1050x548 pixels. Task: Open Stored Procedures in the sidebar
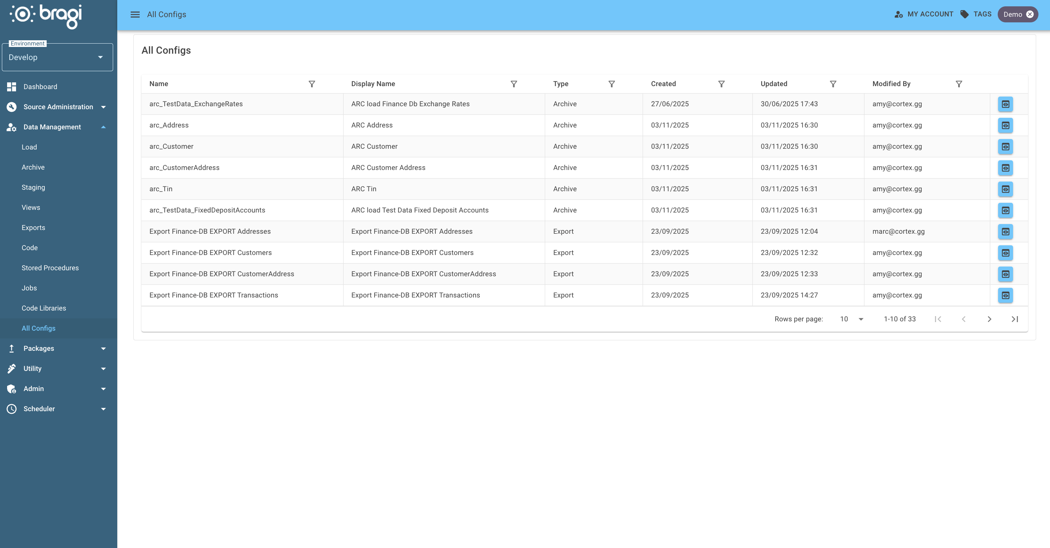[59, 268]
